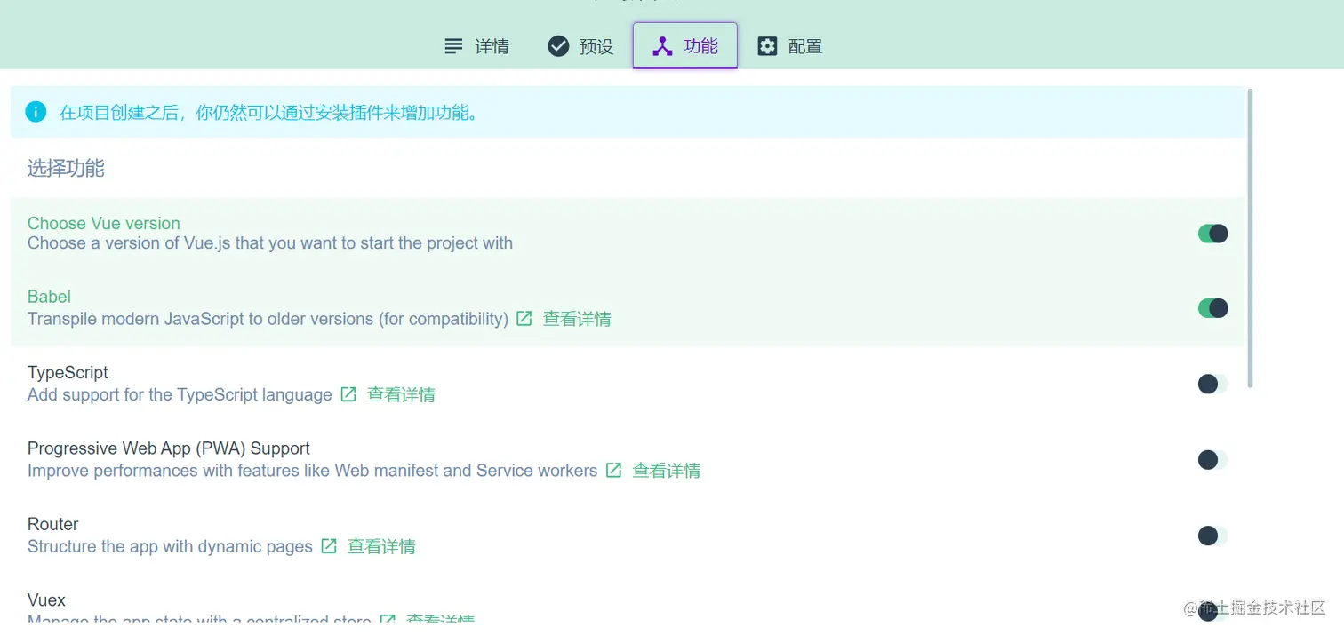Click the TypeScript feature title

coord(68,372)
